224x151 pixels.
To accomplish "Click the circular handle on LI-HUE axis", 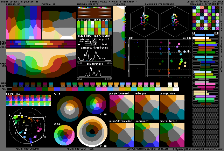I will coord(148,58).
